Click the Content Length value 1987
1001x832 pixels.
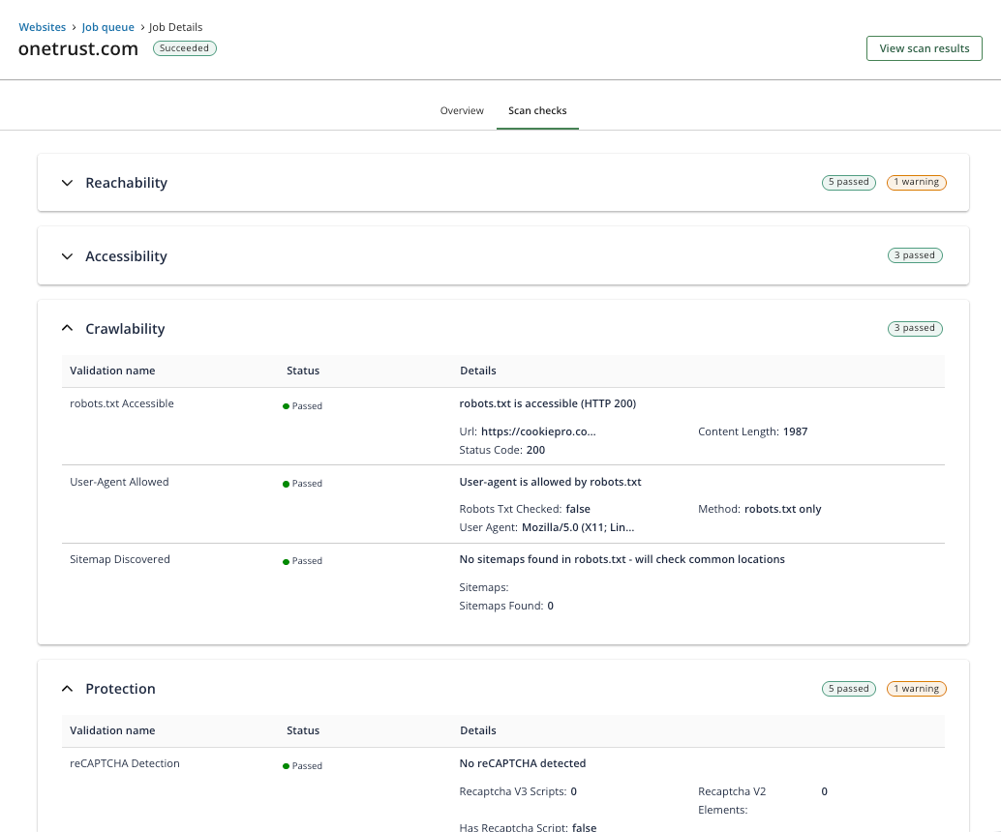pyautogui.click(x=796, y=431)
